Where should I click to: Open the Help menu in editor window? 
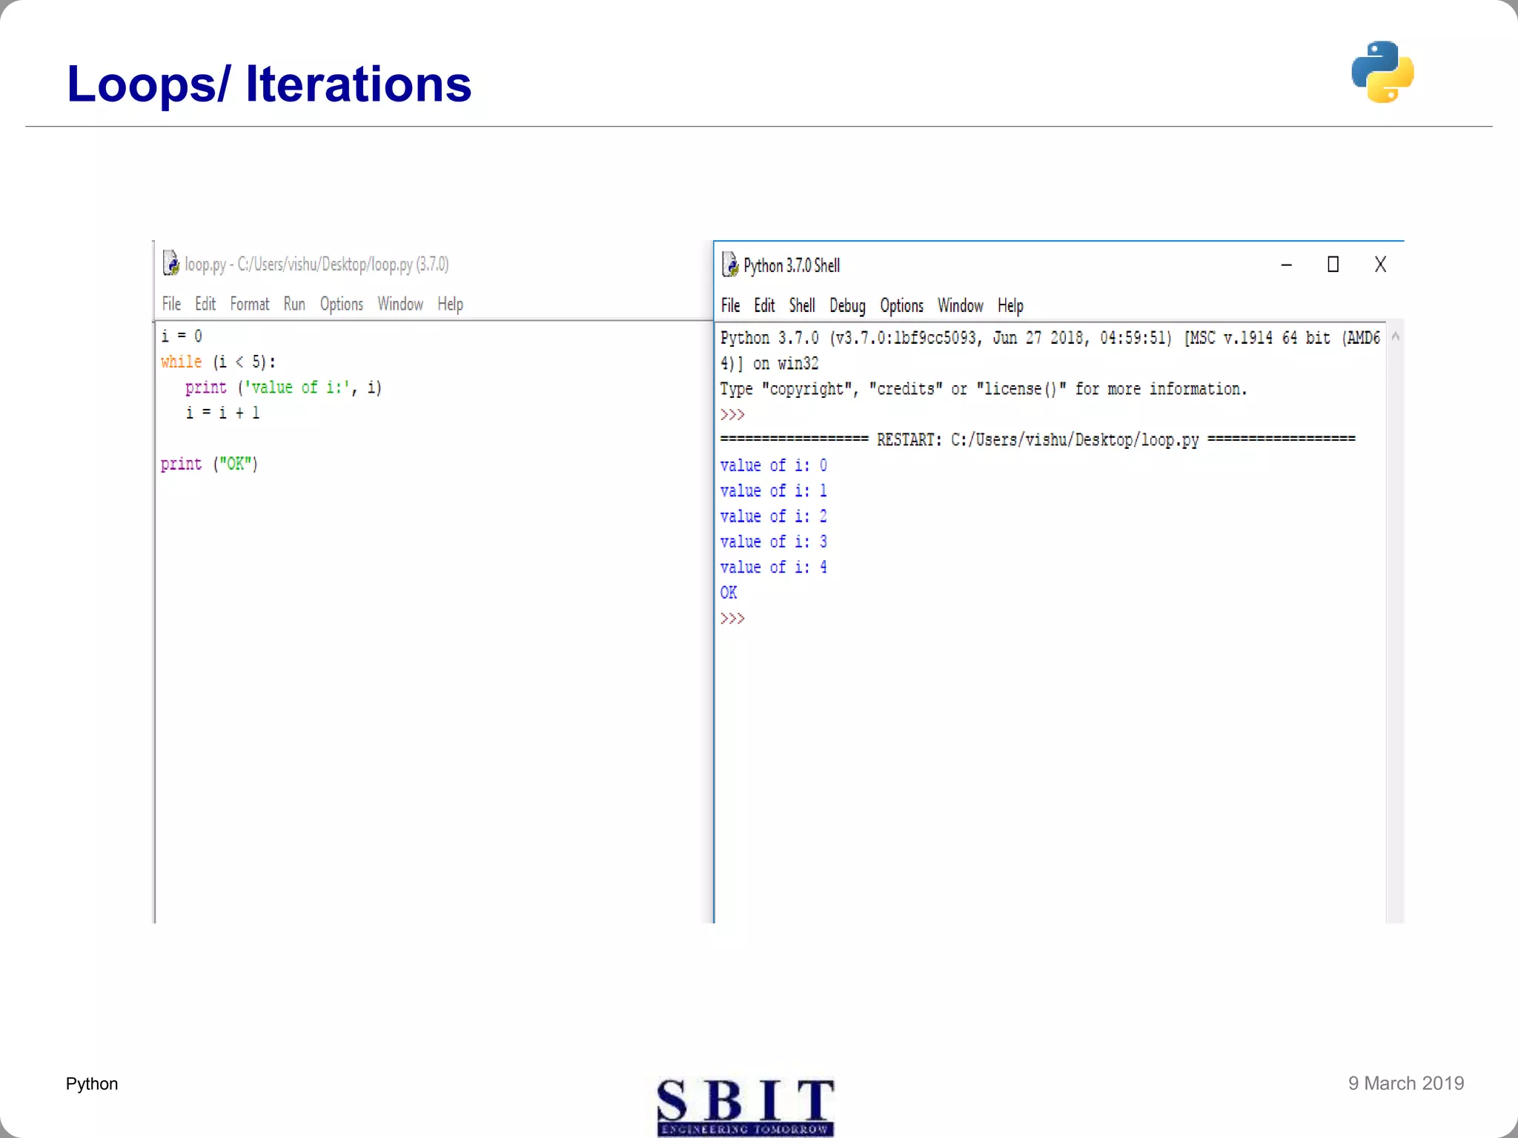tap(450, 304)
